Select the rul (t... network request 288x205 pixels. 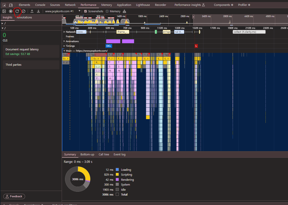click(179, 32)
